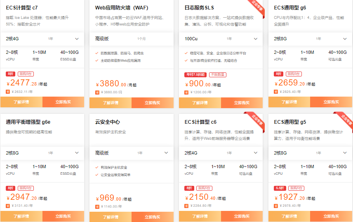Open details for ECS计算型 c6

(200, 216)
